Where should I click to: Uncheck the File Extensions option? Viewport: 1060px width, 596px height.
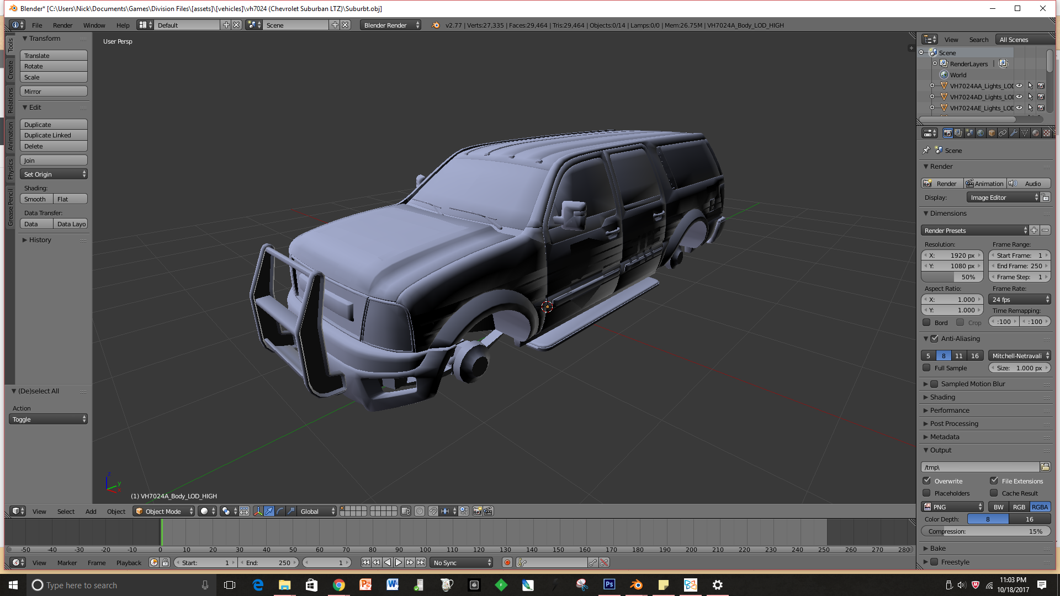pyautogui.click(x=994, y=481)
